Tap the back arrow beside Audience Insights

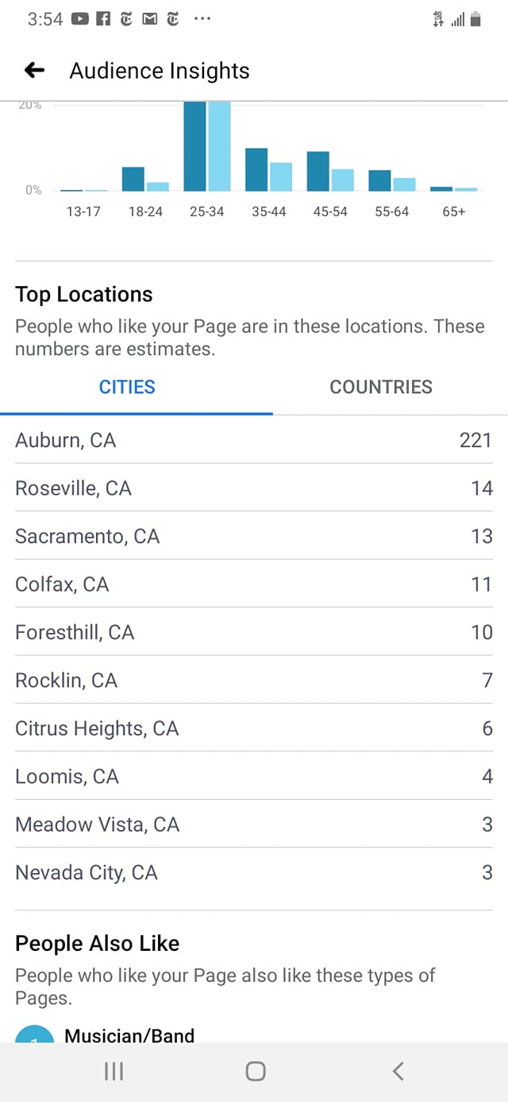34,71
